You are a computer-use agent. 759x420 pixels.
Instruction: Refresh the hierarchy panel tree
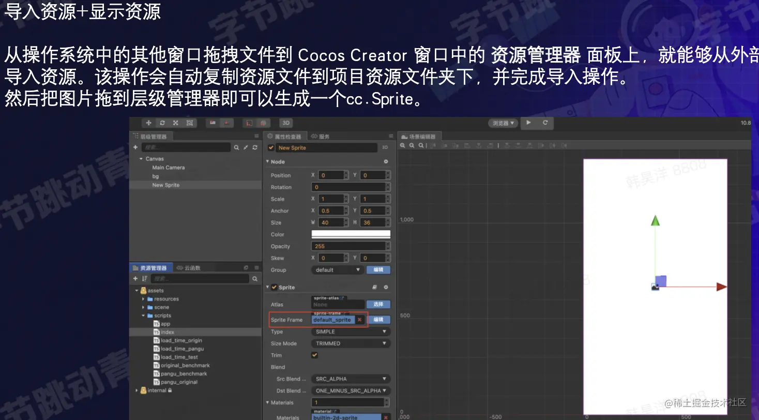255,147
